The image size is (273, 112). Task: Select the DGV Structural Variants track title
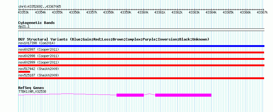click(x=114, y=39)
